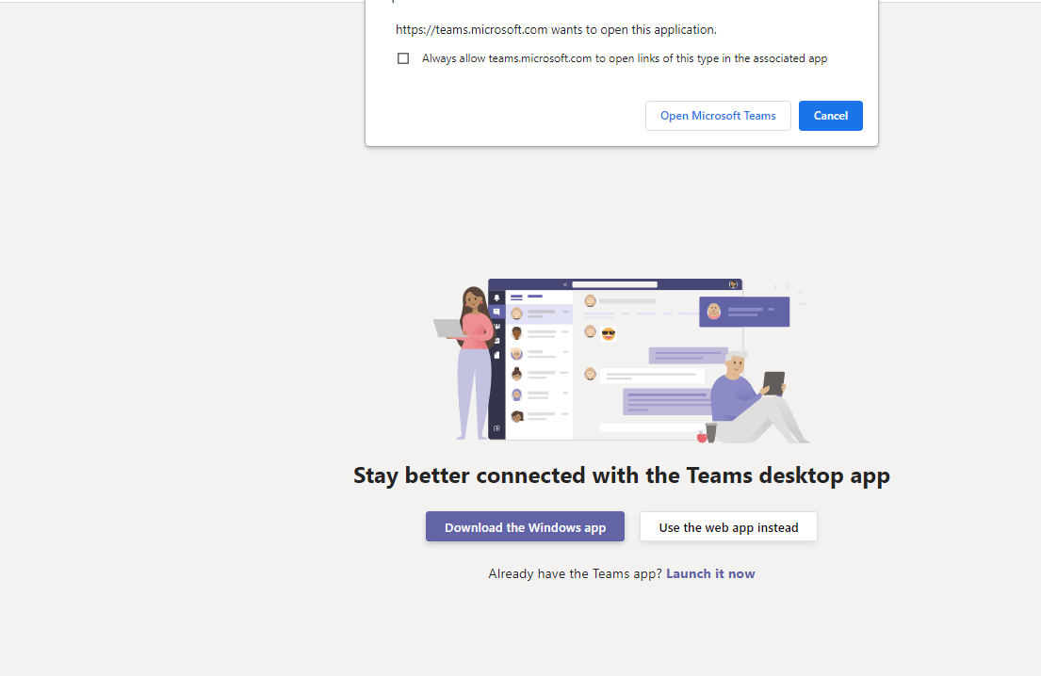Click the text 'https://teams.microsoft.com wants to open this application.'
Viewport: 1041px width, 676px height.
tap(557, 30)
